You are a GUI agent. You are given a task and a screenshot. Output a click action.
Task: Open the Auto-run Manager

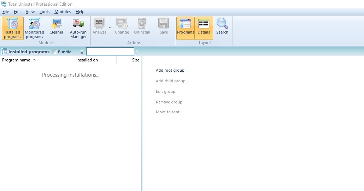pos(78,28)
